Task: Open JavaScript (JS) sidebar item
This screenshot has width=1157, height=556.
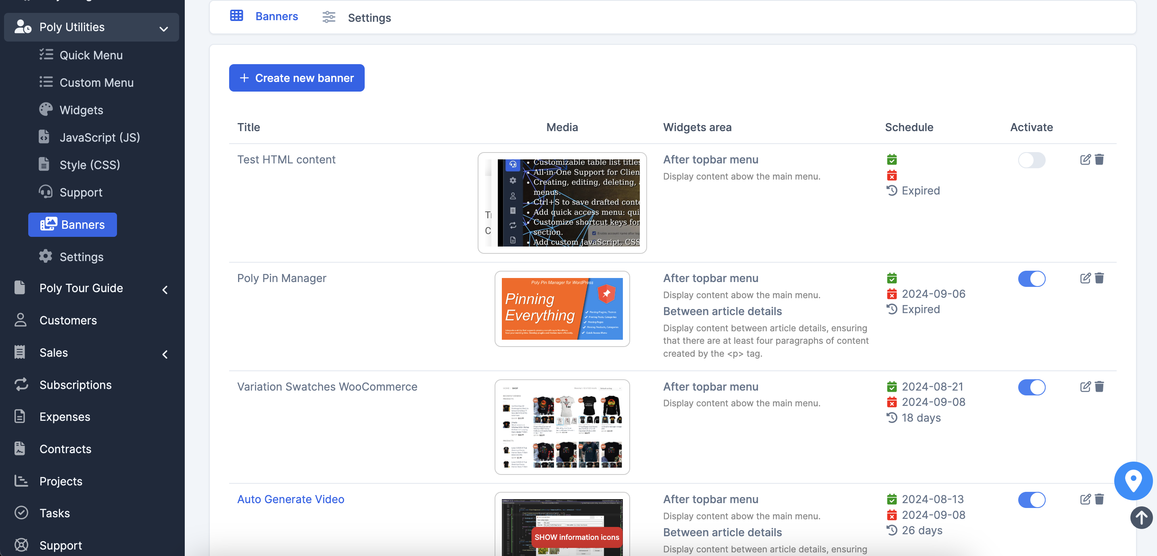Action: [x=99, y=138]
